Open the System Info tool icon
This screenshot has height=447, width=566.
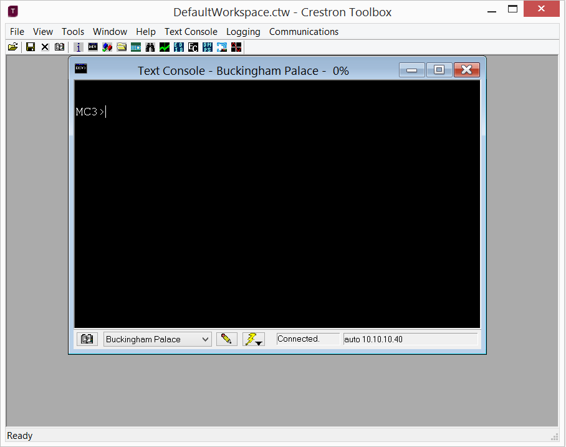pos(79,47)
